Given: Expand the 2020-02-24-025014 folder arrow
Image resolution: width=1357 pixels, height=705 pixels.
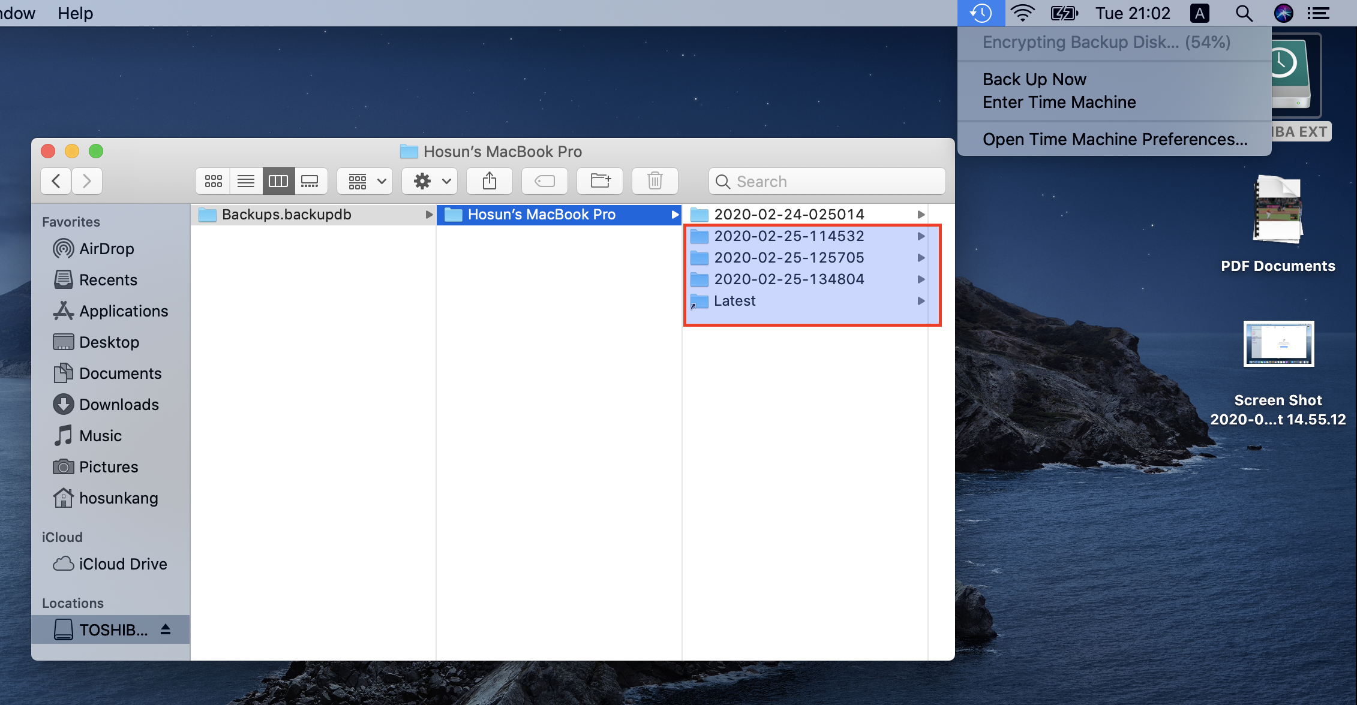Looking at the screenshot, I should click(x=921, y=215).
